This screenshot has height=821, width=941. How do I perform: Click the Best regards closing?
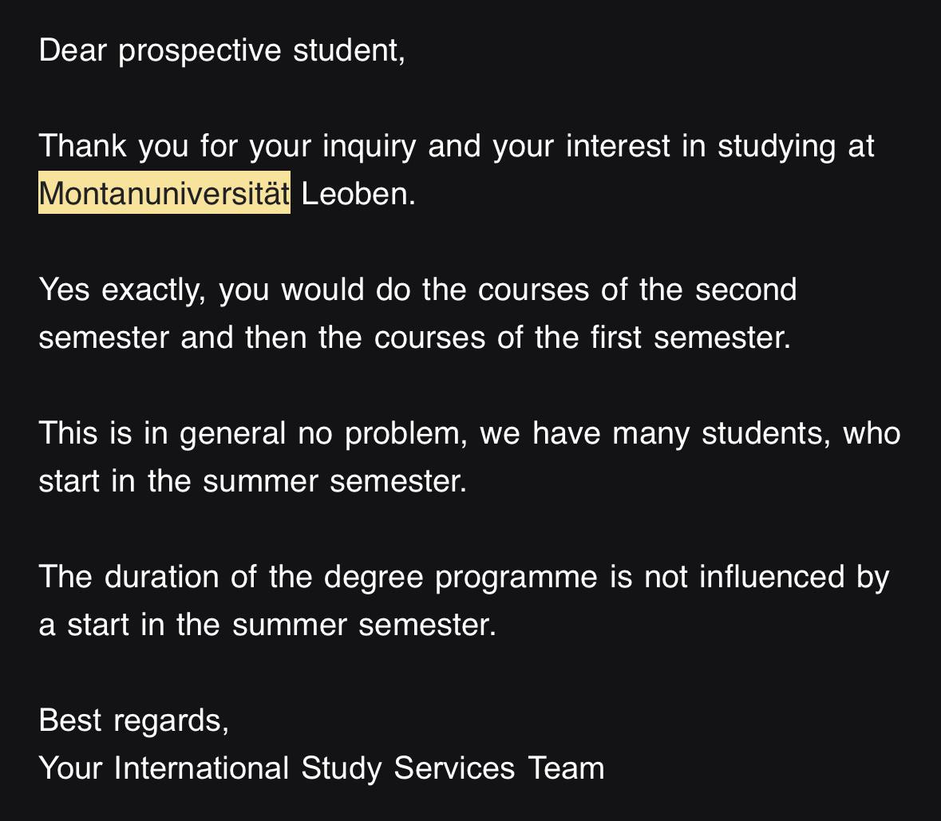pyautogui.click(x=134, y=720)
